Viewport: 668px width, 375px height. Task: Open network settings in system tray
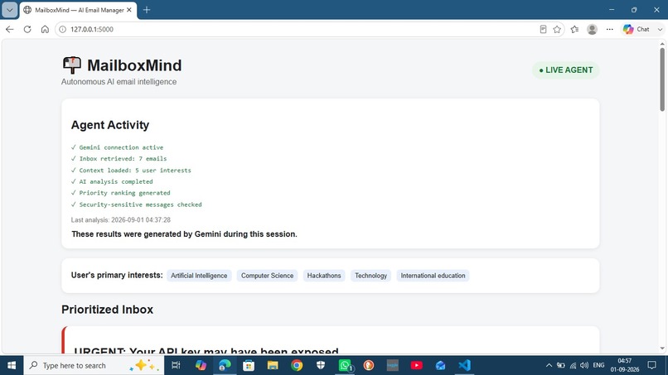(x=573, y=365)
